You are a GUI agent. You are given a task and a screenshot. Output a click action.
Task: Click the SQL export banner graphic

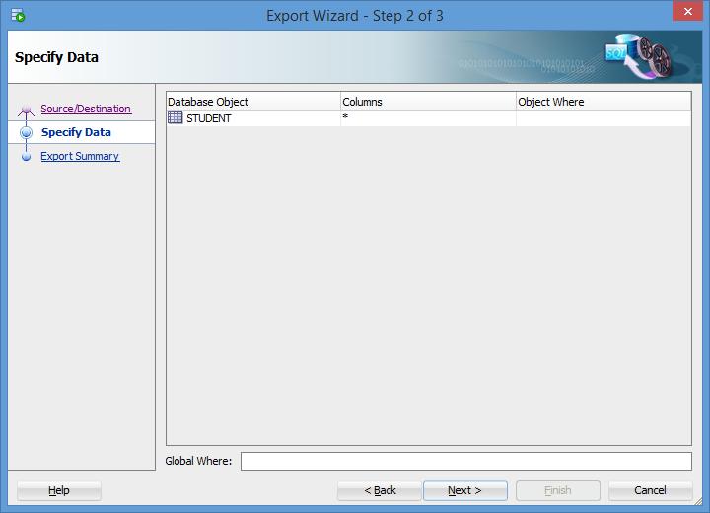pyautogui.click(x=637, y=55)
